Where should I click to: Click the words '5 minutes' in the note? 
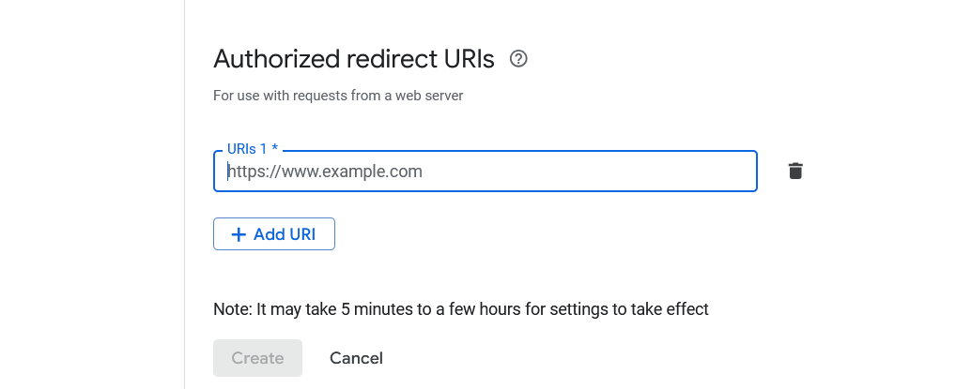click(384, 307)
